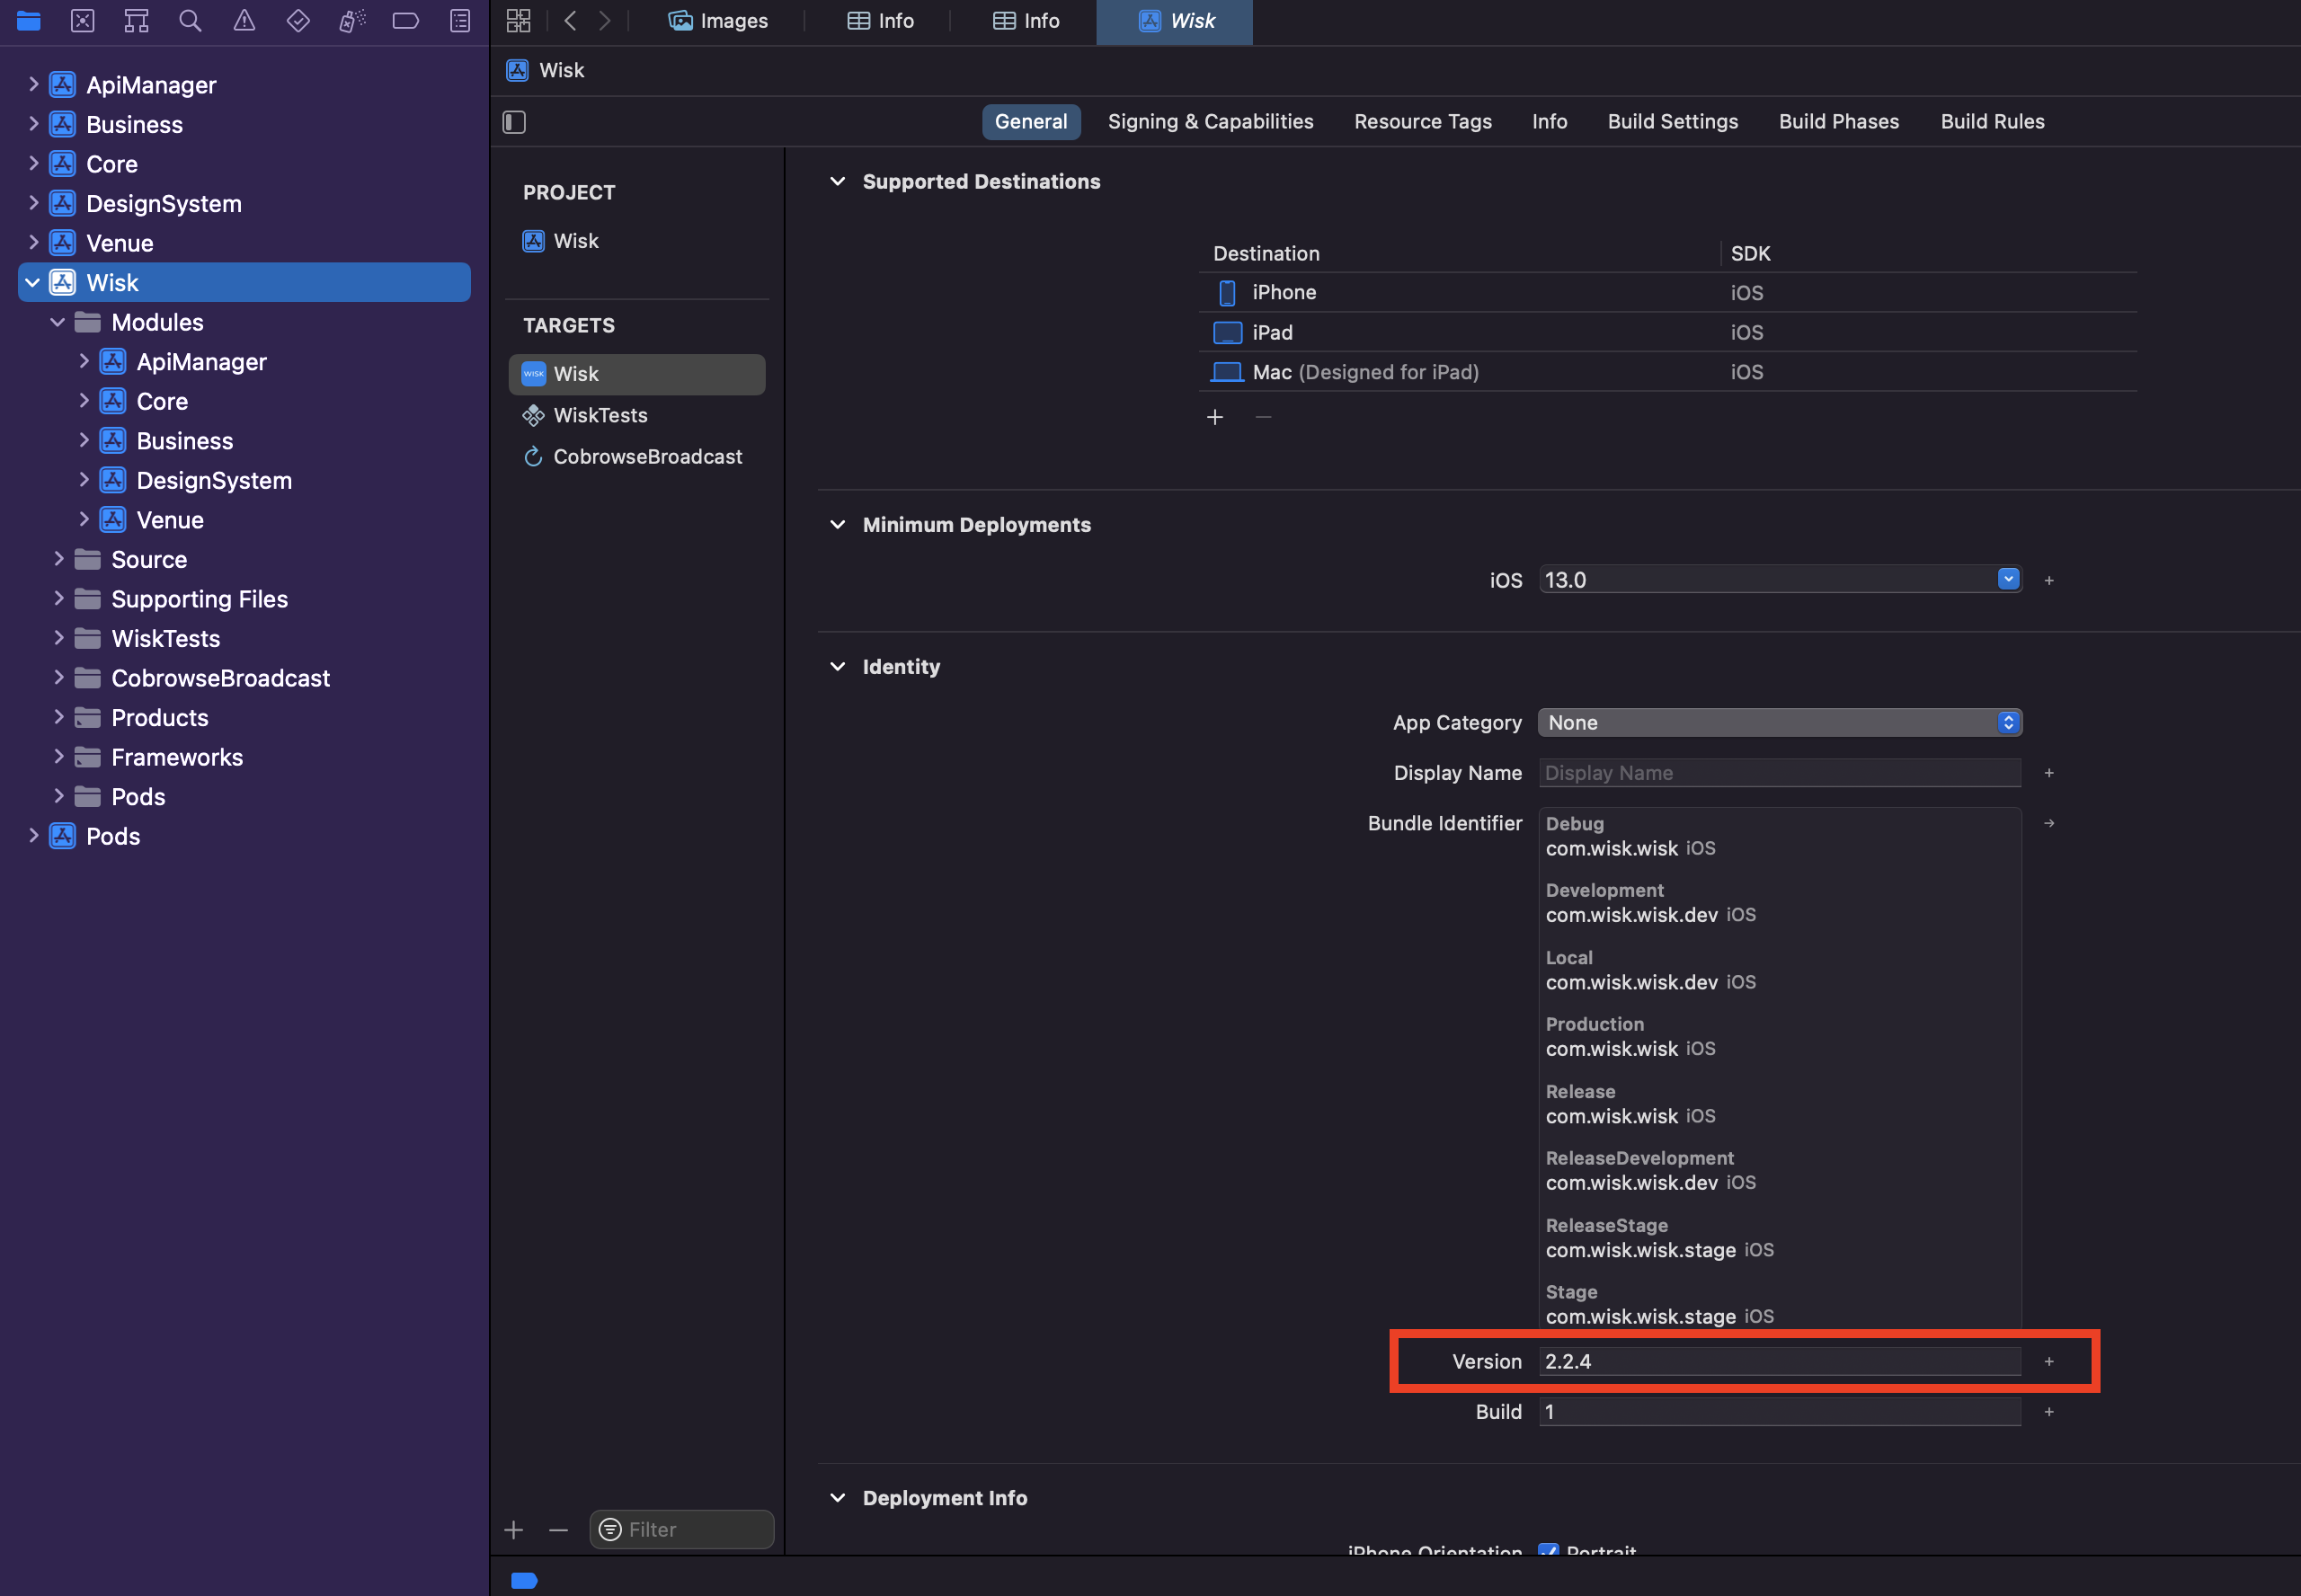Open the Issue navigator warning icon

tap(244, 20)
